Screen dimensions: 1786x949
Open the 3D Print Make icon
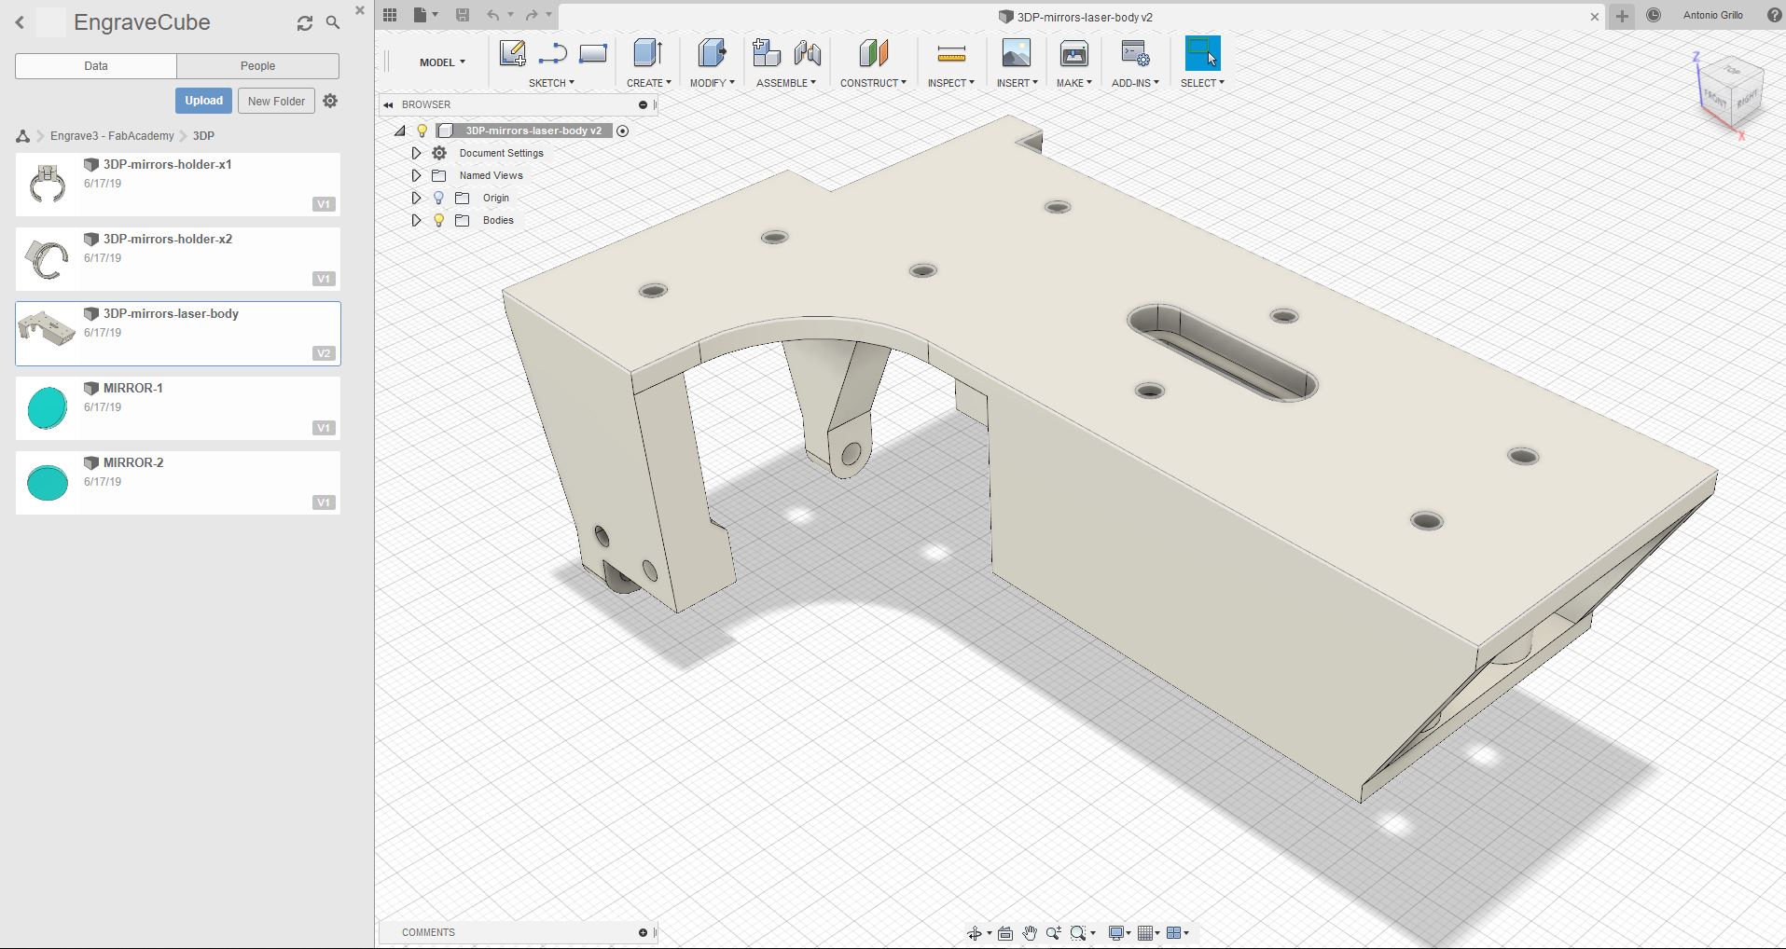pyautogui.click(x=1073, y=54)
